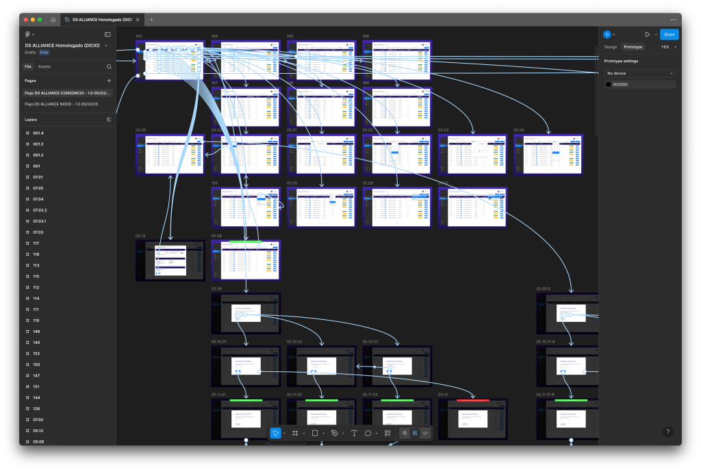The width and height of the screenshot is (701, 471).
Task: Close the DS ALLIANCE Homologado tab
Action: tap(138, 20)
